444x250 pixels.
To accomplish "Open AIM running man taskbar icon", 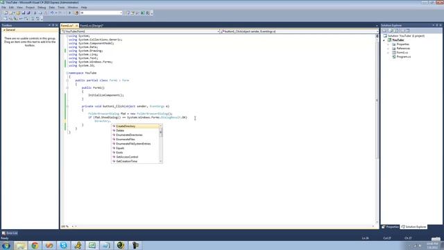I will tap(78, 245).
